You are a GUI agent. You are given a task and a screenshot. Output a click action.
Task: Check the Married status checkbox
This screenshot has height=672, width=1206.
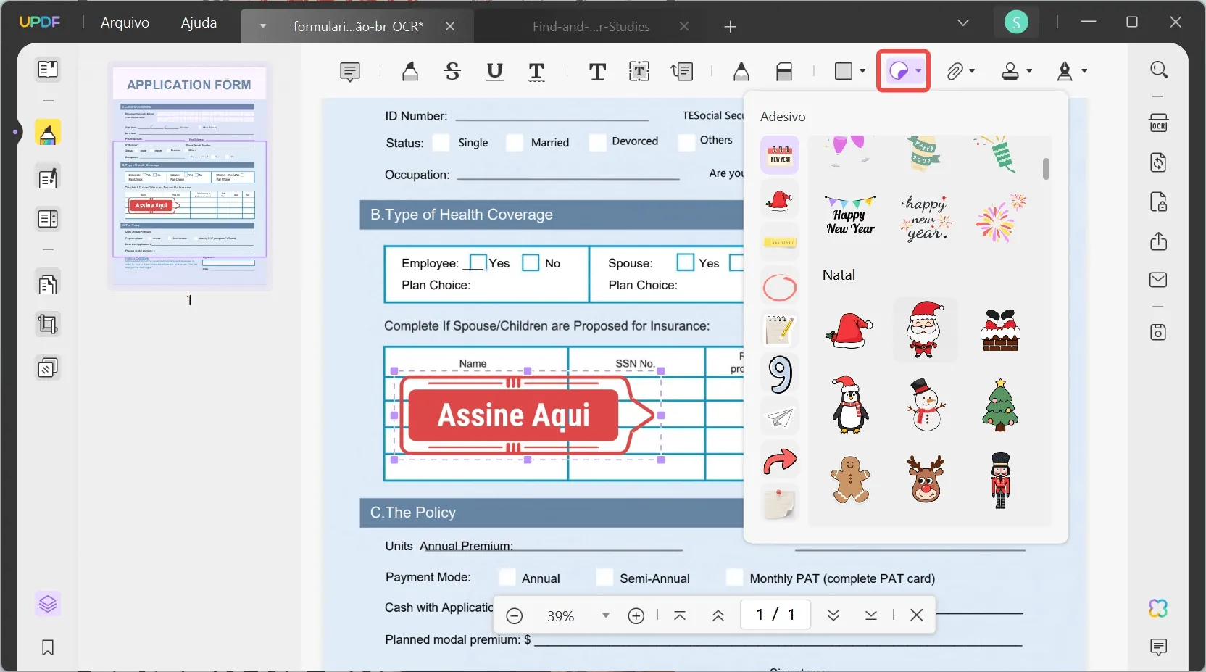[516, 143]
